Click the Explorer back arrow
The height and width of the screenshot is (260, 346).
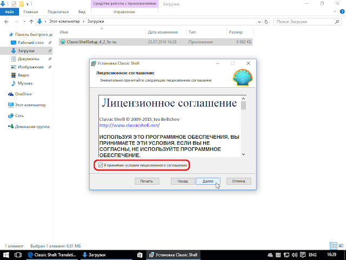(6, 22)
